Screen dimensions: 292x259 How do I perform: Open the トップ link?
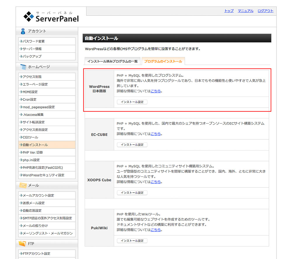[229, 11]
